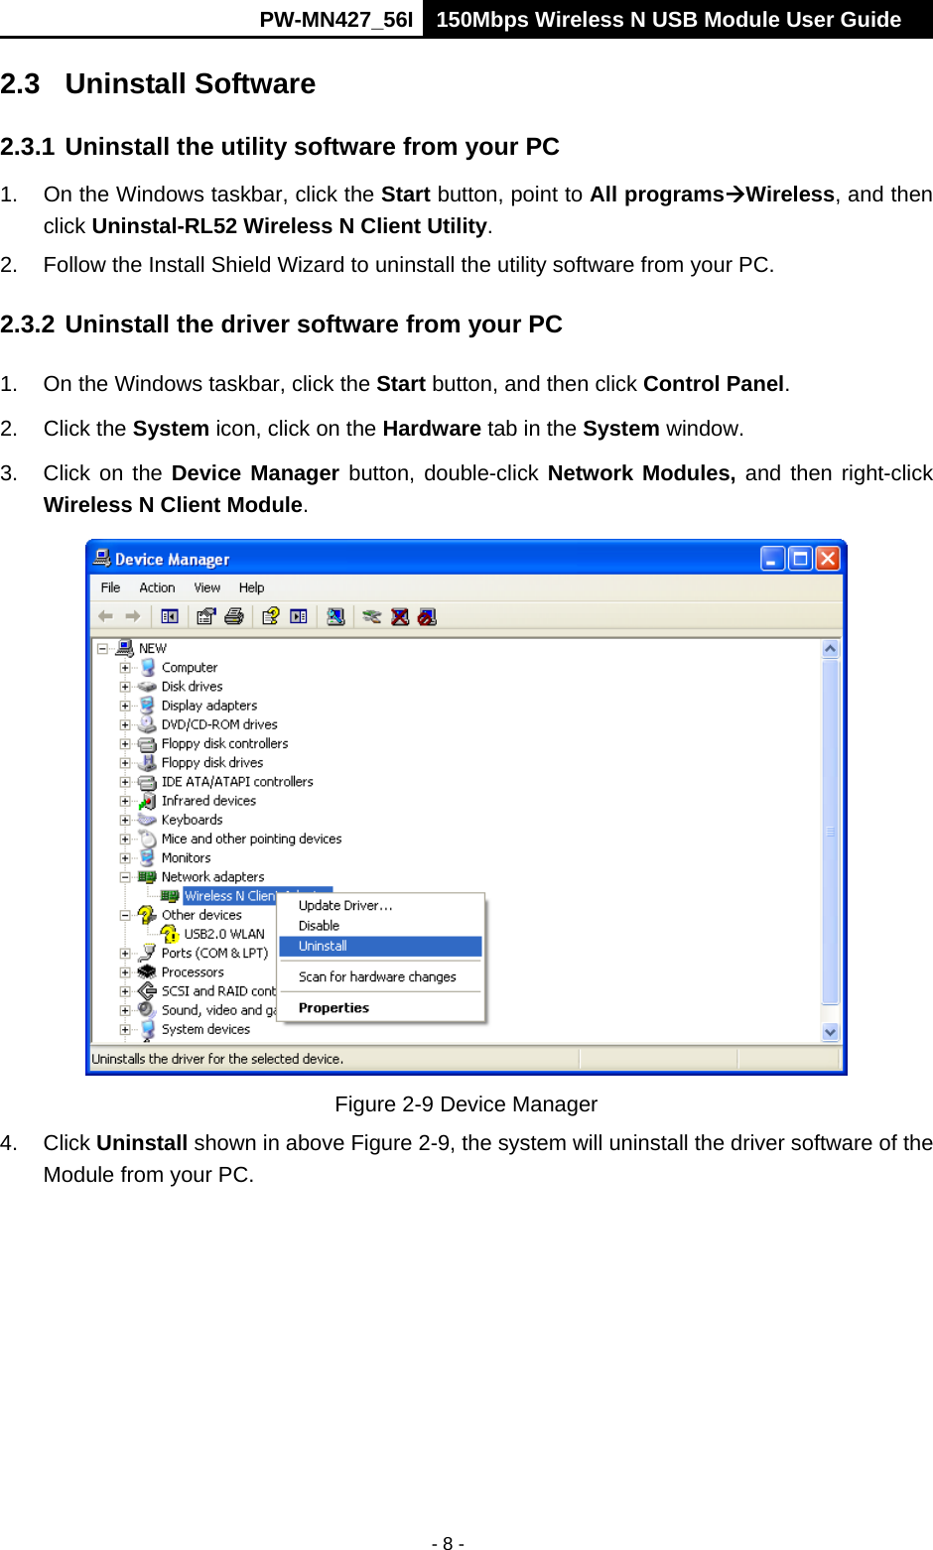Expand the Monitors node
933x1550 pixels.
(125, 858)
